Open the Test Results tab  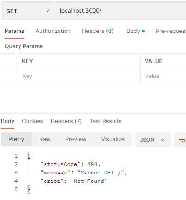pyautogui.click(x=106, y=121)
